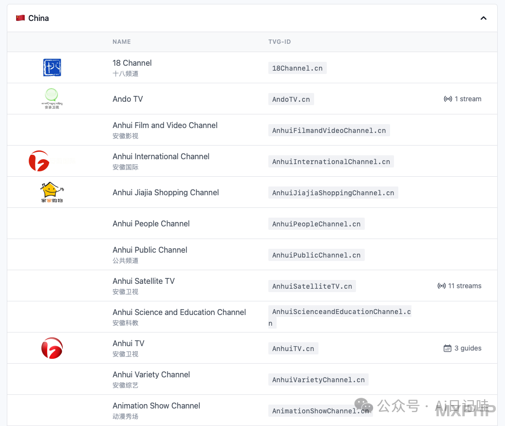Click the AnimationShowChannel.cn ID code
Image resolution: width=505 pixels, height=426 pixels.
point(320,411)
